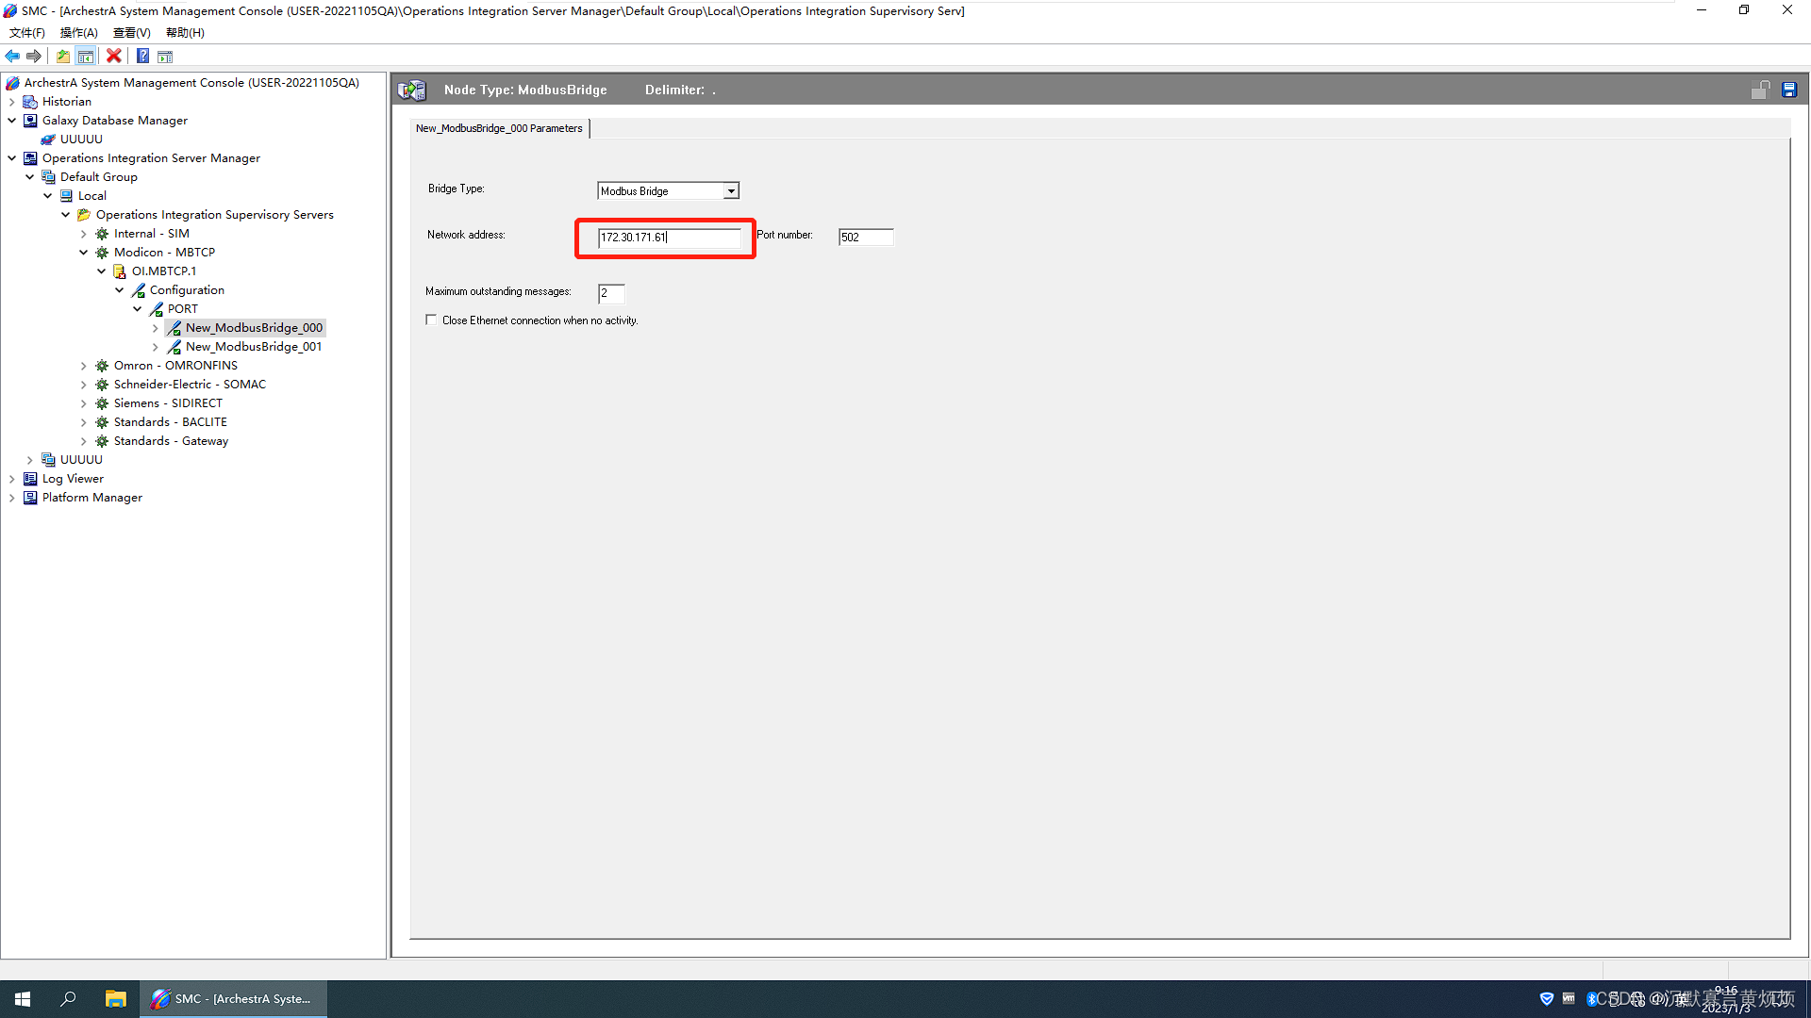This screenshot has width=1811, height=1018.
Task: Enable Close Ethernet connection when no activity
Action: 431,320
